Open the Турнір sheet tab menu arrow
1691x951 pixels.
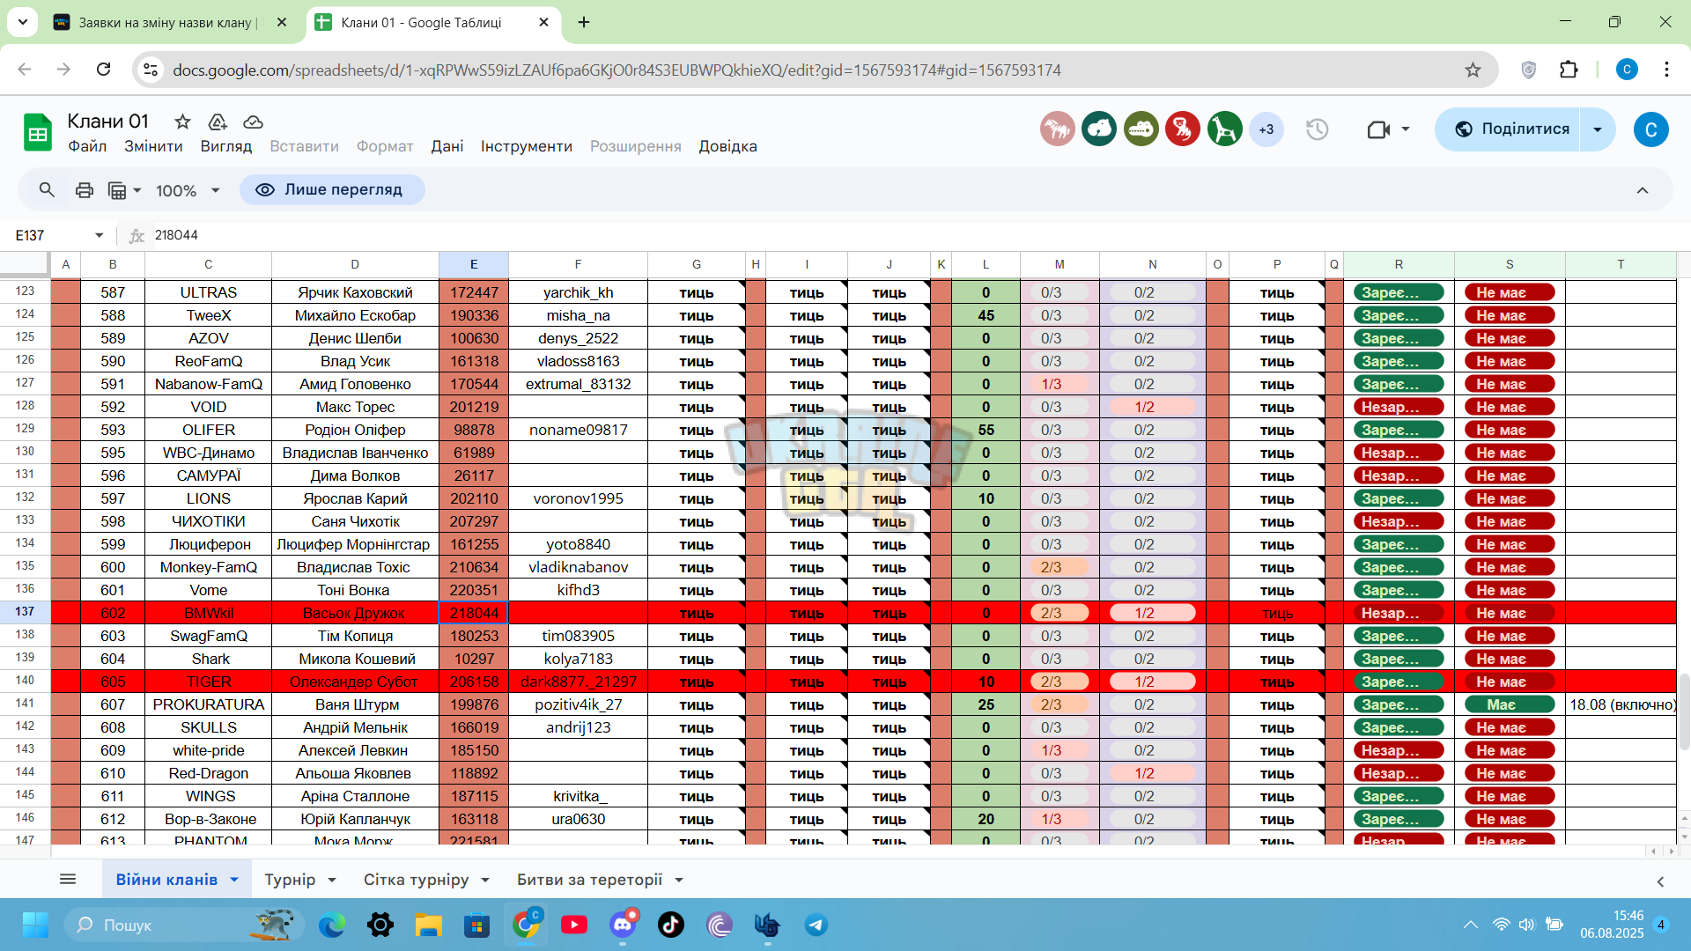point(332,880)
